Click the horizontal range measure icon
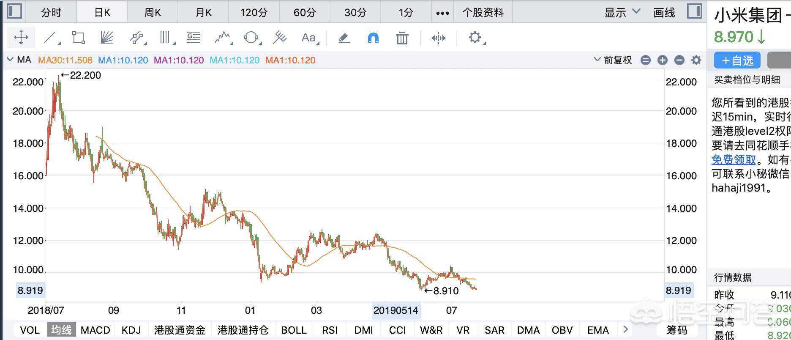791x340 pixels. click(x=438, y=38)
